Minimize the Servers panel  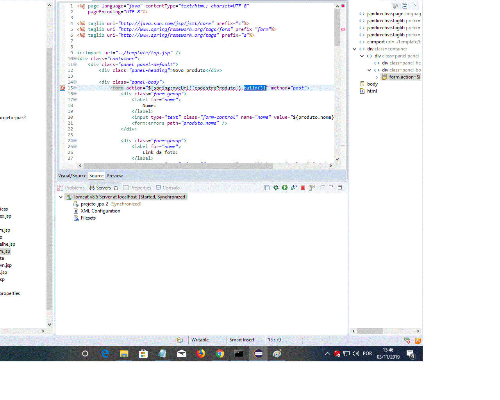[331, 187]
